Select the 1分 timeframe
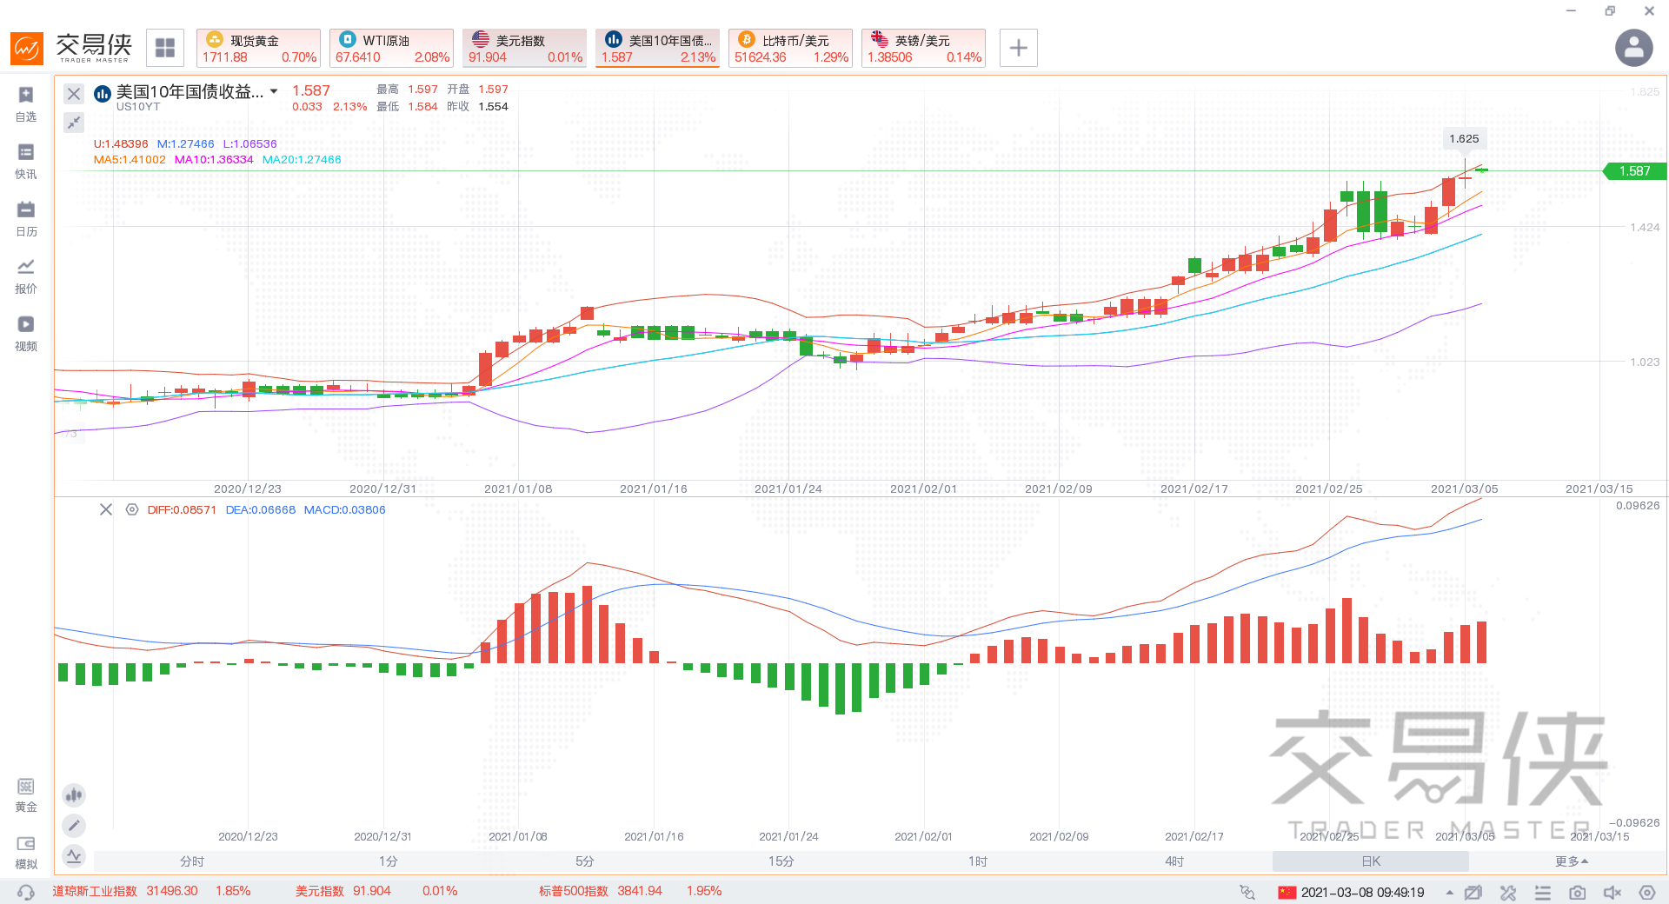The image size is (1669, 904). (x=389, y=861)
